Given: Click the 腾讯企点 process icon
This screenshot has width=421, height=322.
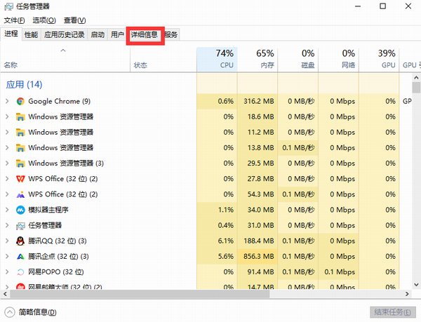Looking at the screenshot, I should point(21,256).
